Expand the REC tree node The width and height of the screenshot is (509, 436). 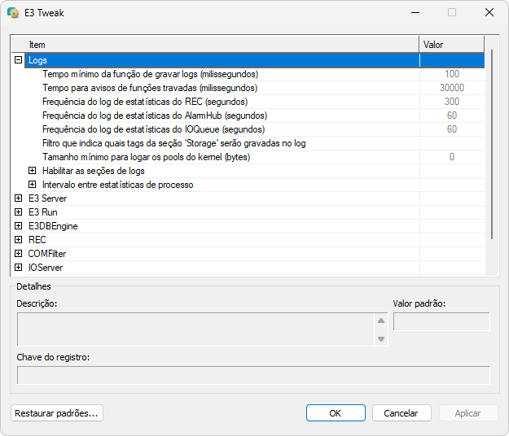19,240
